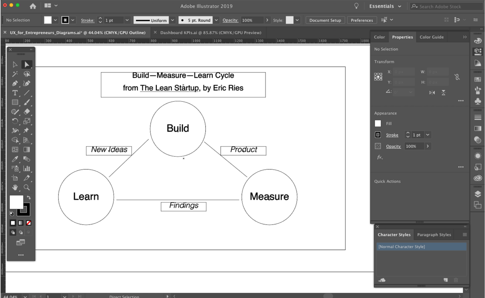Open more Appearance options (three dots)
This screenshot has width=485, height=298.
pyautogui.click(x=461, y=167)
